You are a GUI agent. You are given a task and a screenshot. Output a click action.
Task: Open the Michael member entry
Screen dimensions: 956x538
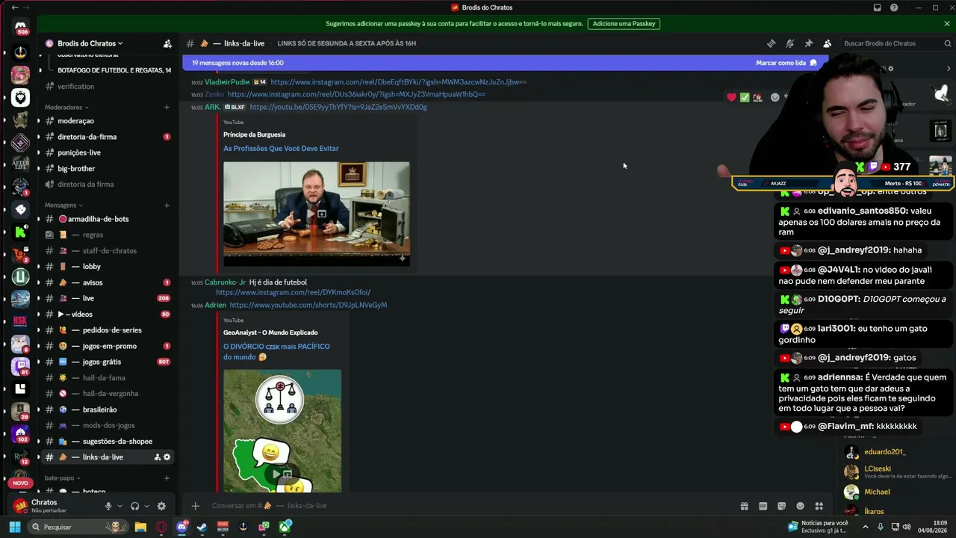(x=896, y=492)
